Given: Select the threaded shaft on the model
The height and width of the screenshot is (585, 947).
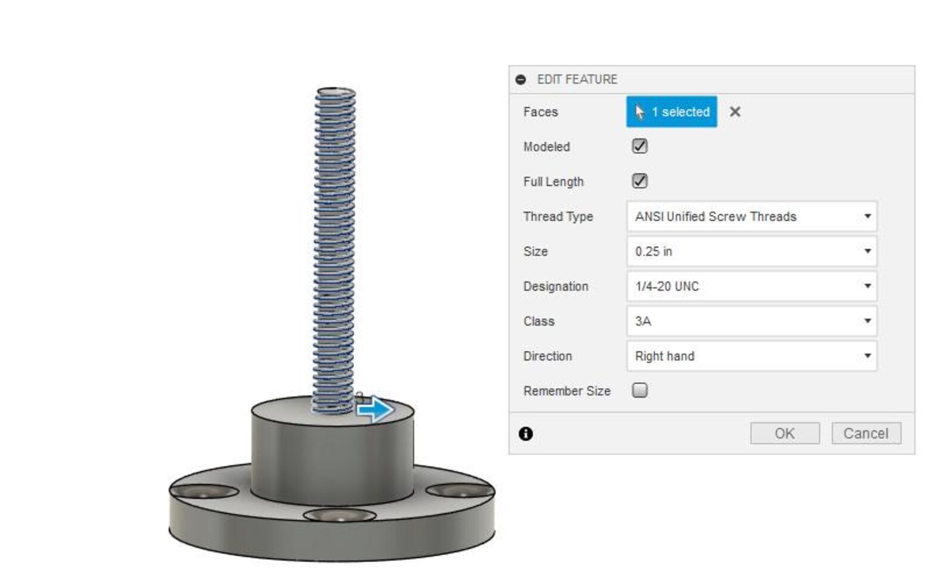Looking at the screenshot, I should click(x=334, y=250).
